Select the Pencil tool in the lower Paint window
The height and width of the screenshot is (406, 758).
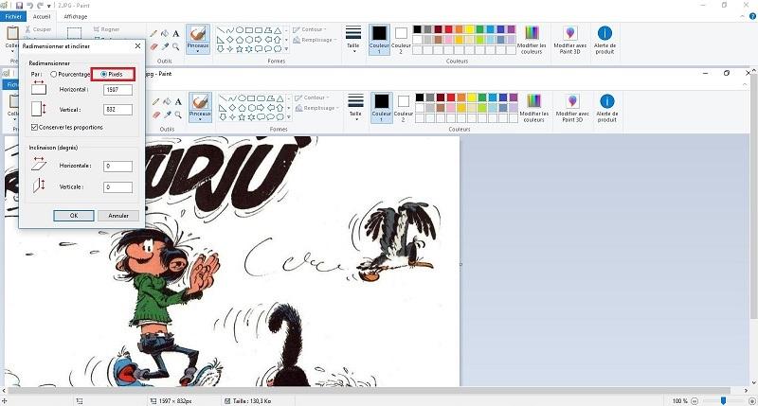(156, 101)
